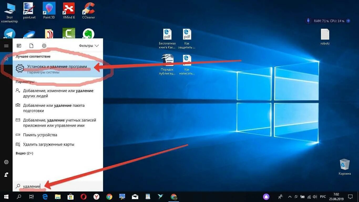Screen dimensions: 359x202
Task: Open Добавление, изменение или удаление других людей
Action: coord(58,93)
